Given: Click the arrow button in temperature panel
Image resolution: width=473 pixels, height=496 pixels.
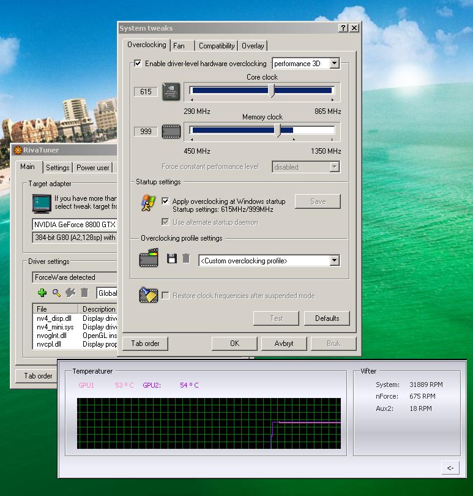Looking at the screenshot, I should pyautogui.click(x=450, y=468).
